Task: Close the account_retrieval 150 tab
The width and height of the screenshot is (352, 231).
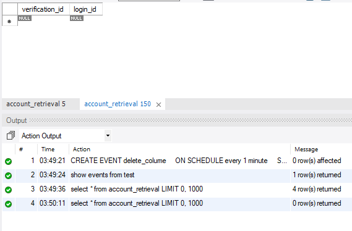Action: click(158, 104)
